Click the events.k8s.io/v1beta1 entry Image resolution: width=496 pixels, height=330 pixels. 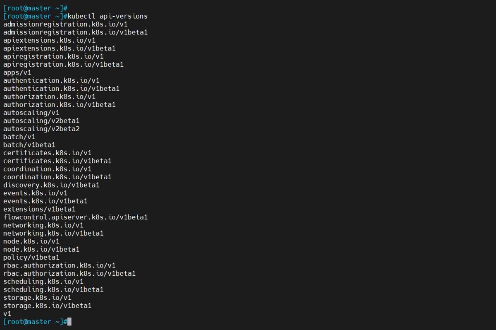(45, 201)
